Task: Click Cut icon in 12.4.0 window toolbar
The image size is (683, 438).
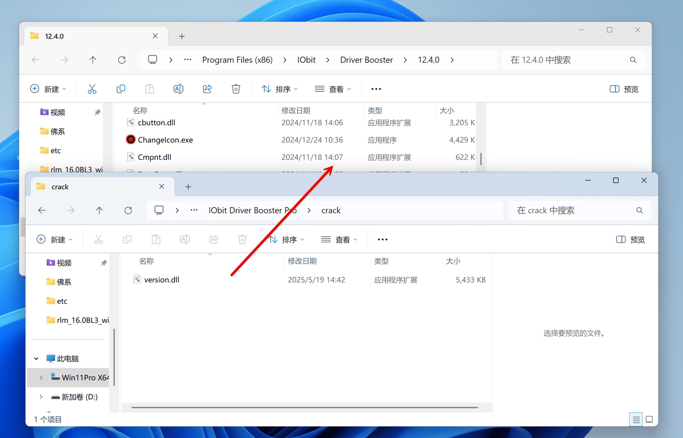Action: tap(92, 89)
